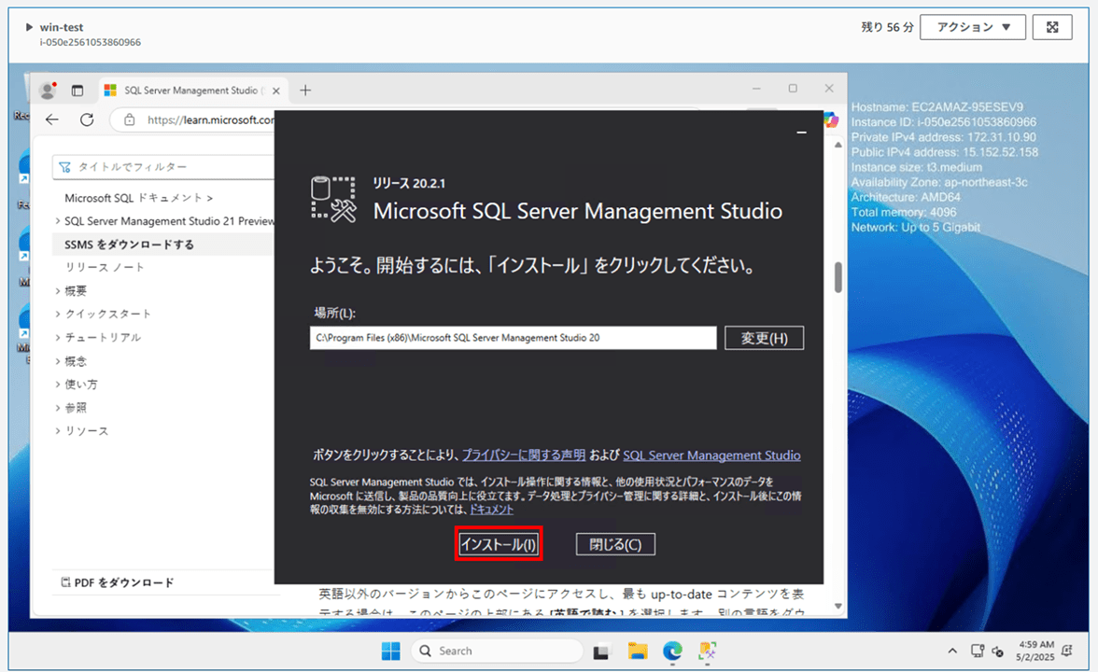
Task: Show hidden system tray icons
Action: pos(952,651)
